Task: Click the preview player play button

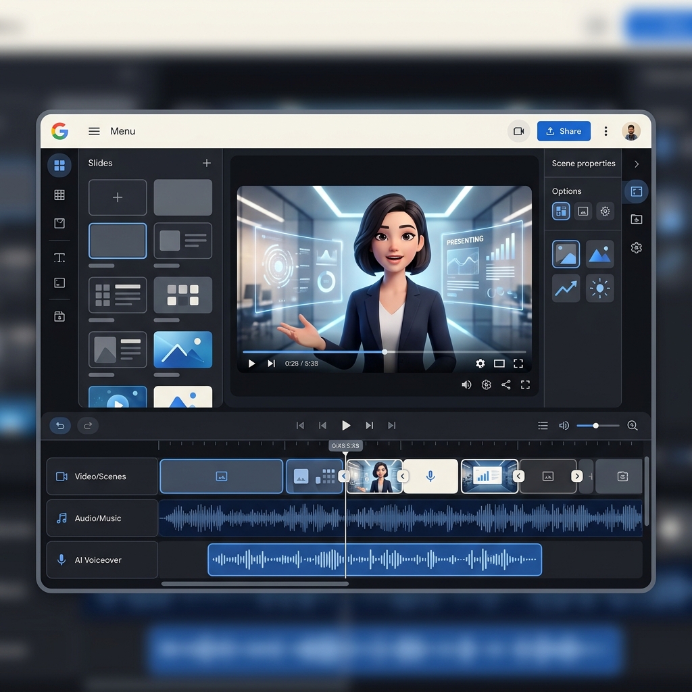Action: [251, 363]
